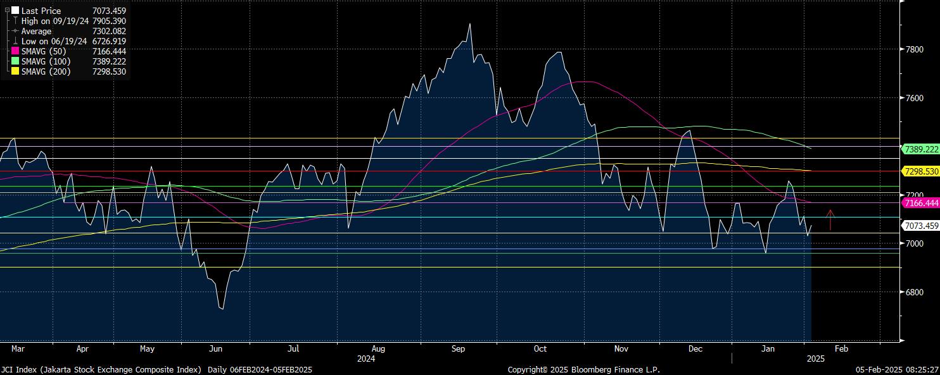Click the Dec month label on time axis
This screenshot has width=940, height=375.
coord(695,348)
